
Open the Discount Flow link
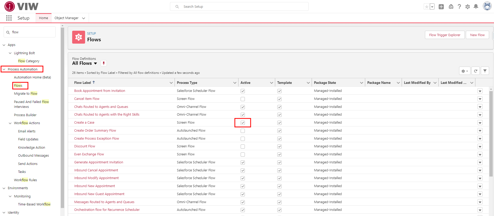click(x=85, y=146)
